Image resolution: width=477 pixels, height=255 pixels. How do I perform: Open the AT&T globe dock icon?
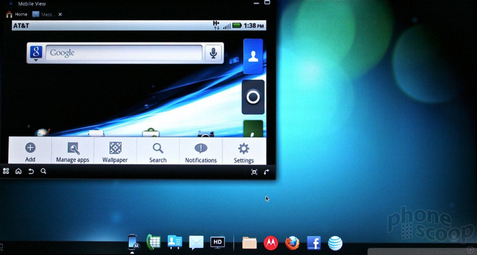coord(335,243)
